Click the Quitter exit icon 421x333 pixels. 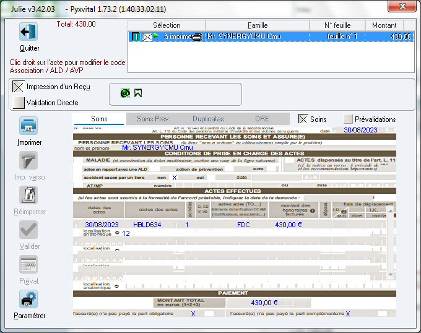point(28,33)
